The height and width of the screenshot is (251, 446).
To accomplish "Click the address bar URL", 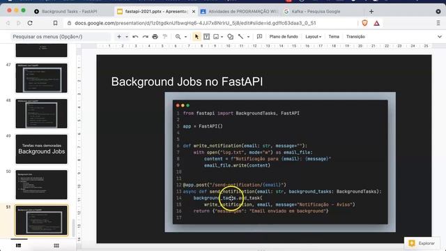I will tap(195, 23).
